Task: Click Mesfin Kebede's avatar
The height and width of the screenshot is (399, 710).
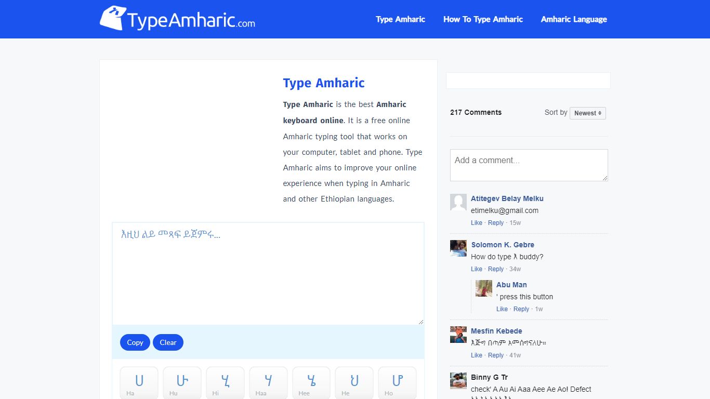Action: click(458, 335)
